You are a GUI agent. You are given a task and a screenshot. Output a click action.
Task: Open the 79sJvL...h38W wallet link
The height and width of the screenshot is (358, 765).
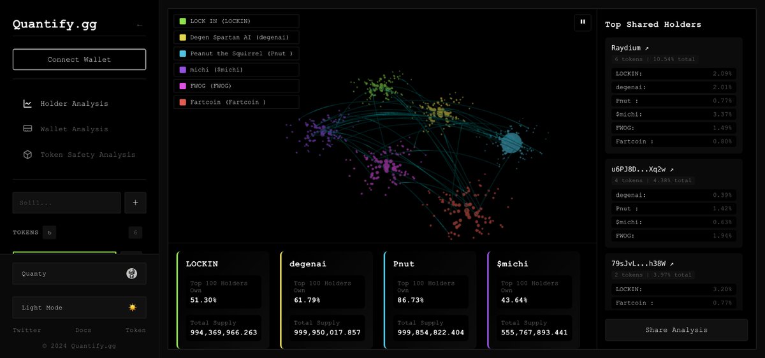pos(643,264)
